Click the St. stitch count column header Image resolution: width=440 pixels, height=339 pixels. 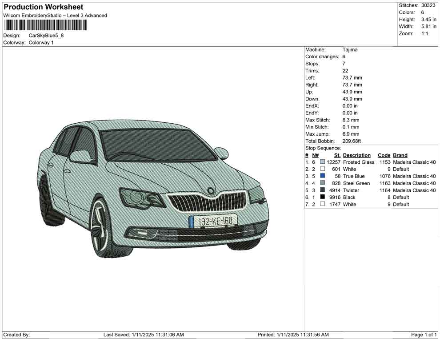(337, 155)
